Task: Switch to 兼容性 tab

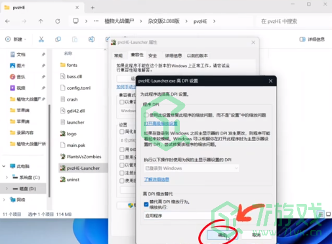Action: [137, 55]
